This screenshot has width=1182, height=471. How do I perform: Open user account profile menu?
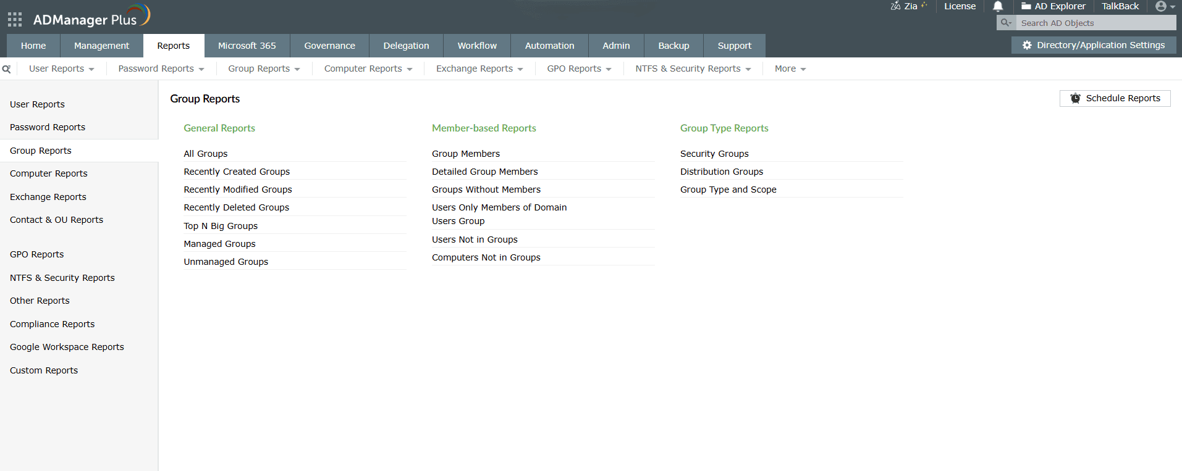1165,6
